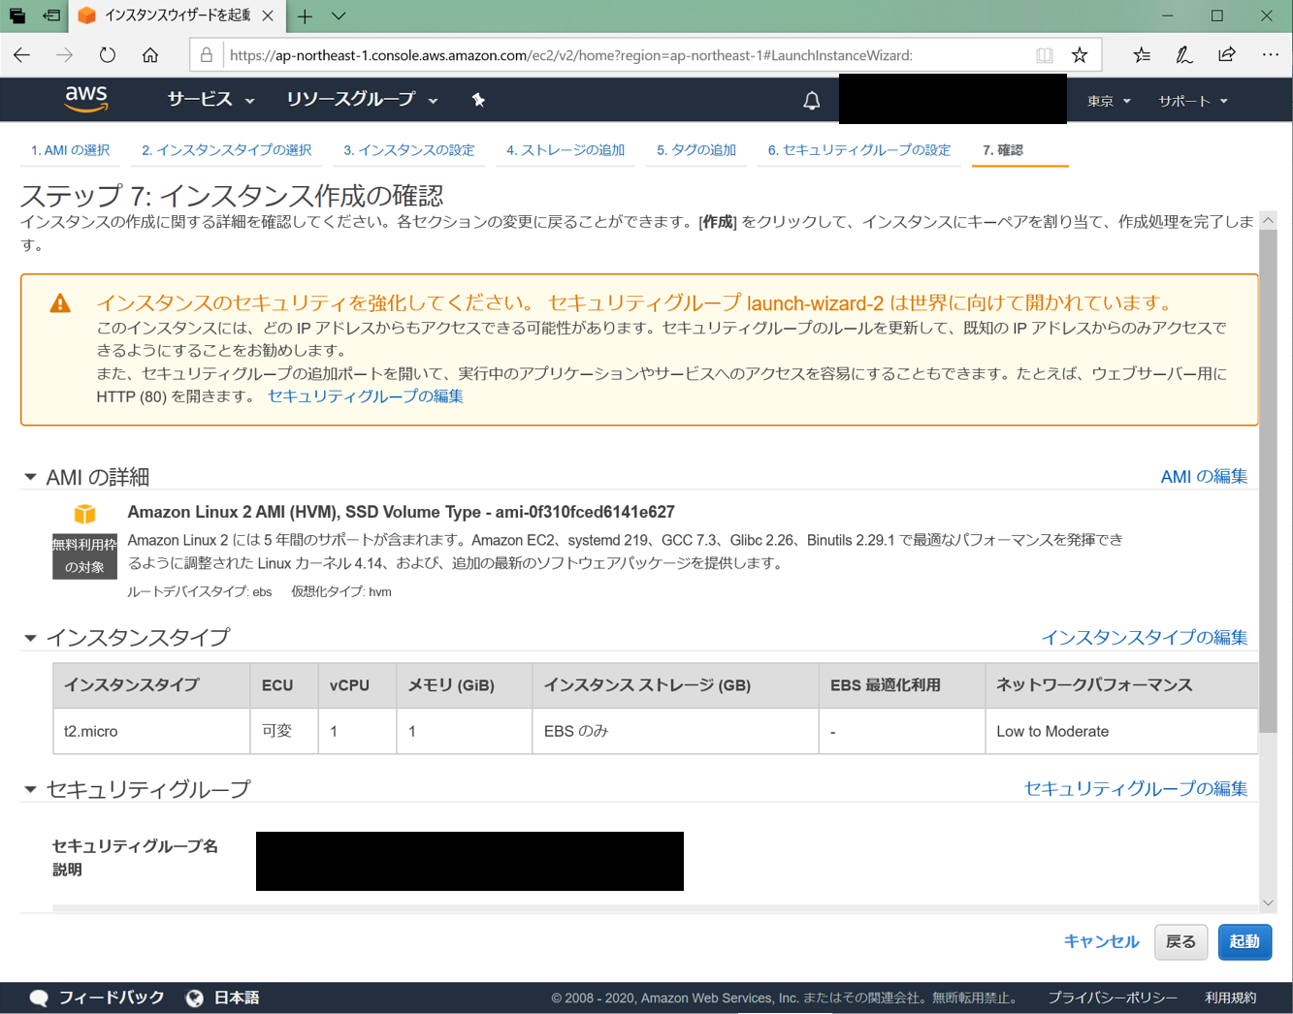The height and width of the screenshot is (1014, 1293).
Task: Click AMI の編集 link
Action: click(x=1204, y=476)
